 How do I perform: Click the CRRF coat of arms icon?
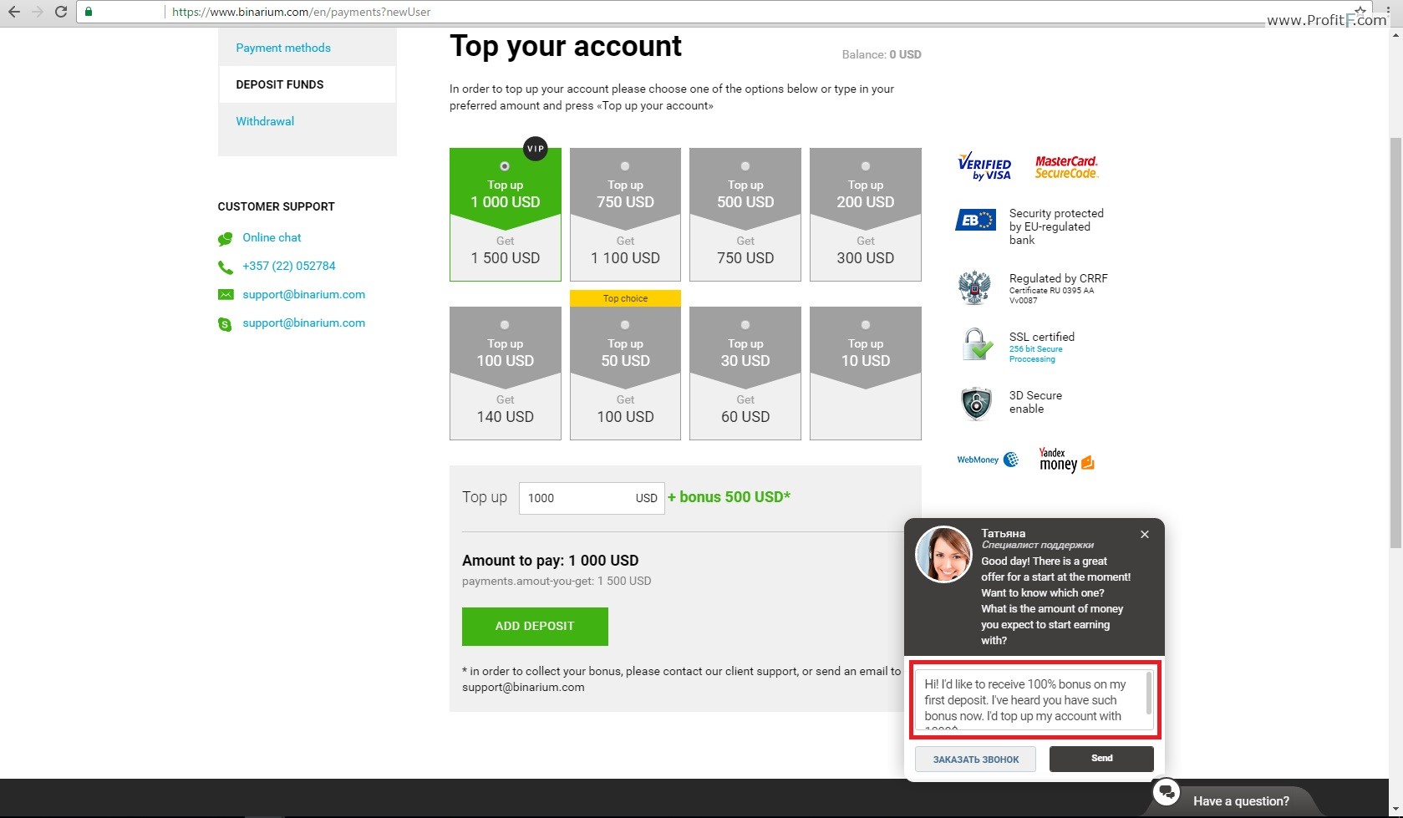click(x=974, y=287)
